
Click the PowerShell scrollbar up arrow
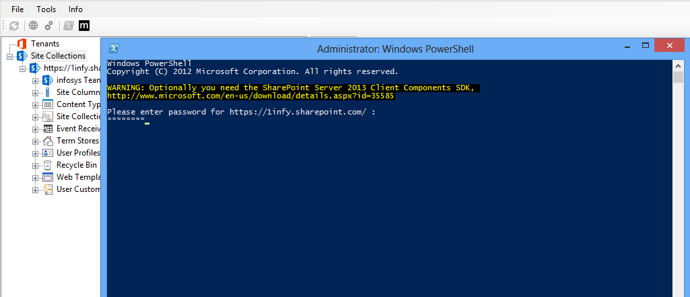pos(678,65)
